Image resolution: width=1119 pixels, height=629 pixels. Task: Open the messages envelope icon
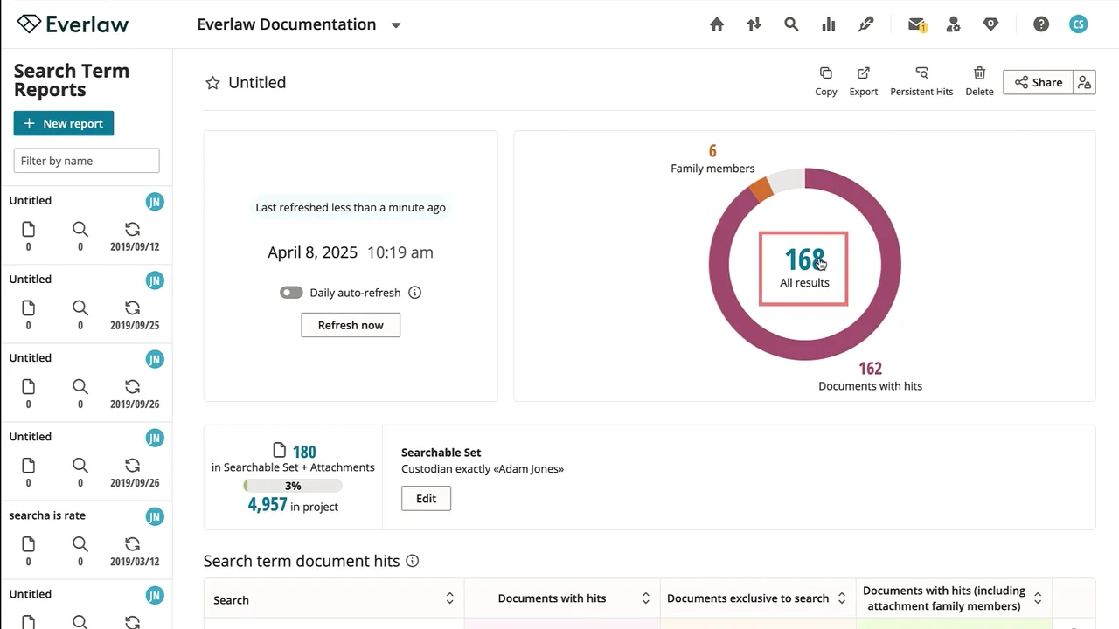click(915, 24)
